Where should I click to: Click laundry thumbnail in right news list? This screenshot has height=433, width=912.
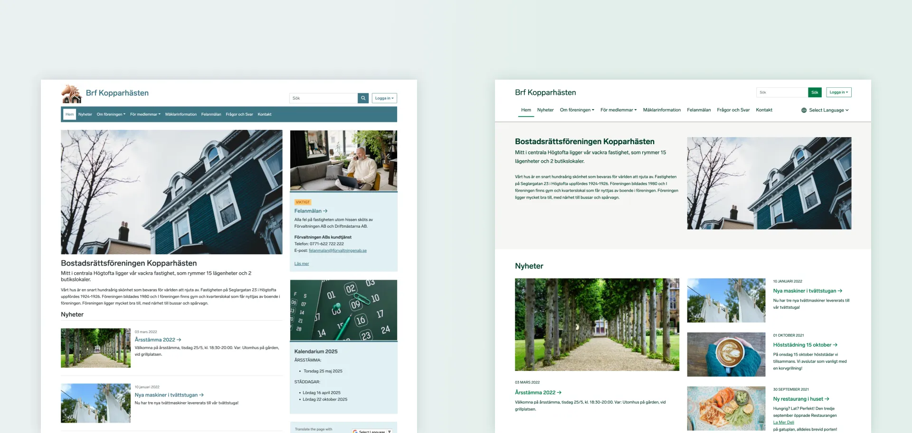[726, 301]
